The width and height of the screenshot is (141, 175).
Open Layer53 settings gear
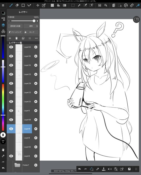click(x=36, y=47)
